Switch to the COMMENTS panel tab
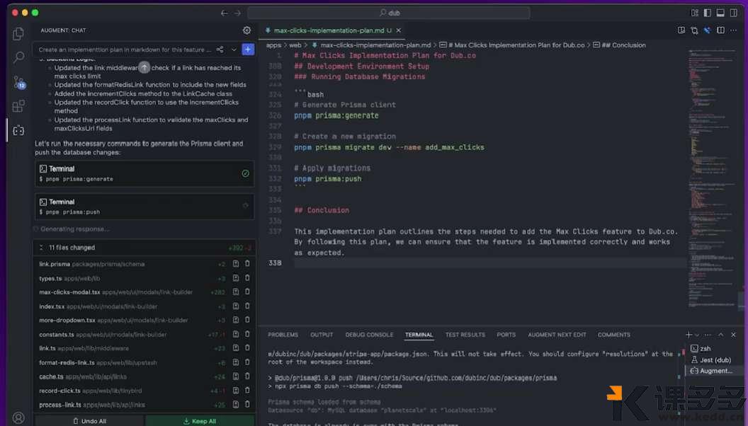Screen dimensions: 748x426 tap(614, 335)
